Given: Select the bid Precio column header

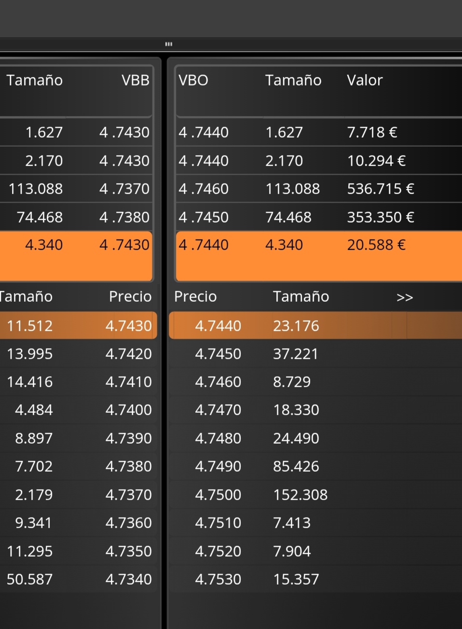Looking at the screenshot, I should (x=130, y=296).
